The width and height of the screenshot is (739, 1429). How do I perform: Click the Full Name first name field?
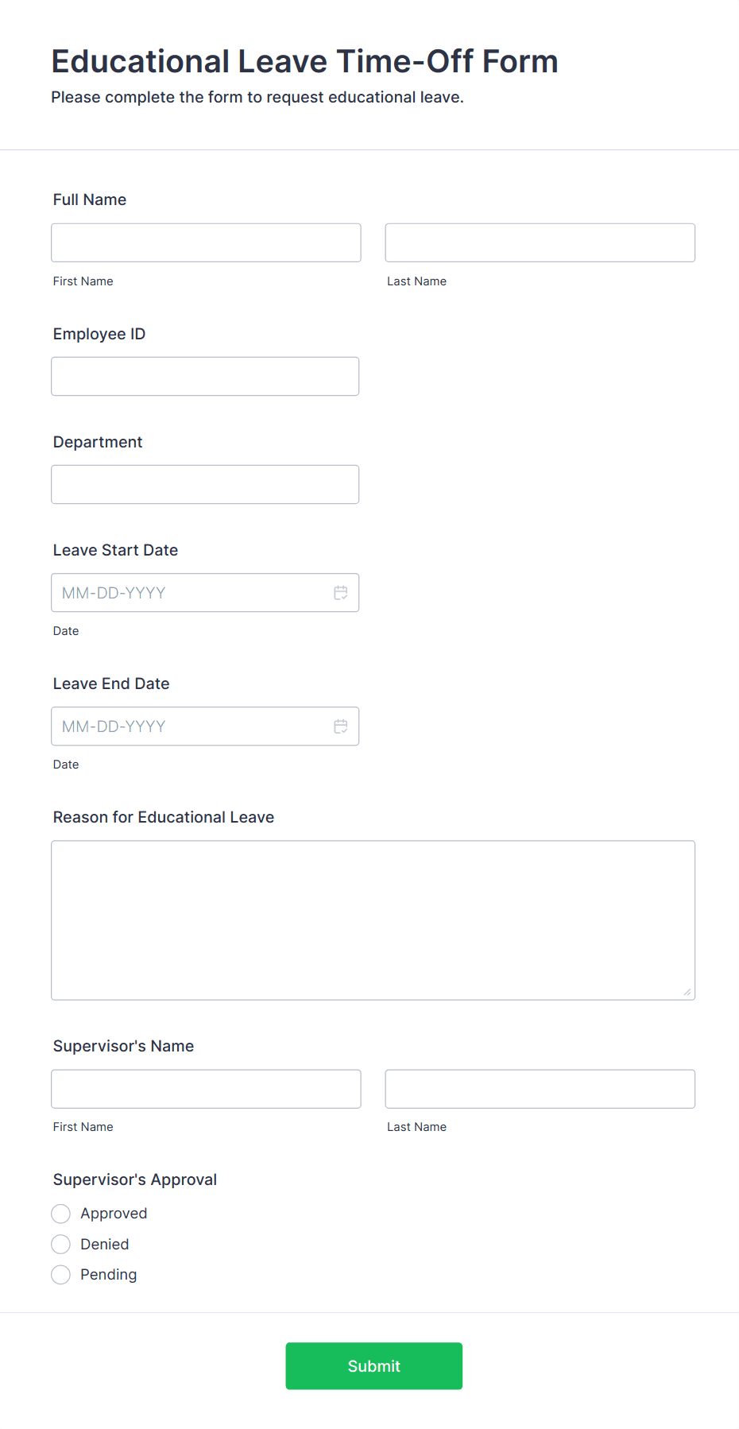(x=206, y=243)
